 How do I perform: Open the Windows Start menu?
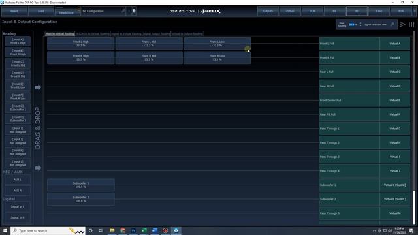point(5,230)
